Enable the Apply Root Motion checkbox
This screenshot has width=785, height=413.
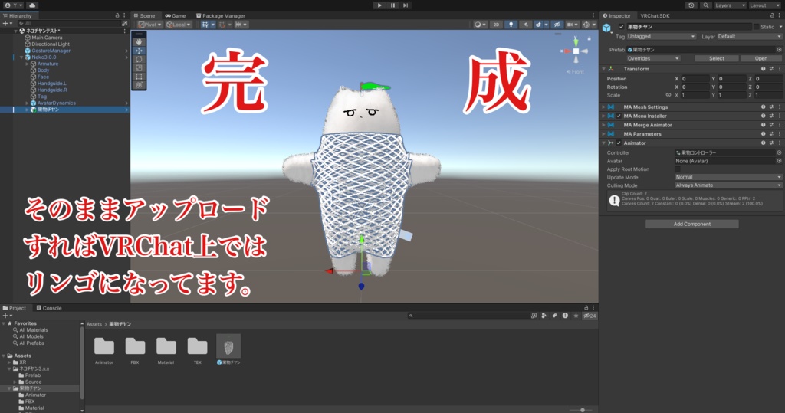[x=678, y=169]
